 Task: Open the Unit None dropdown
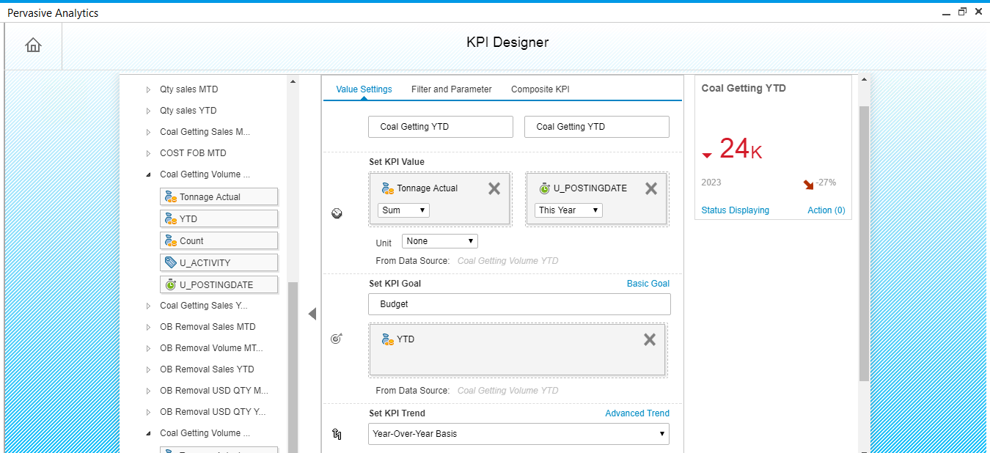(x=440, y=241)
